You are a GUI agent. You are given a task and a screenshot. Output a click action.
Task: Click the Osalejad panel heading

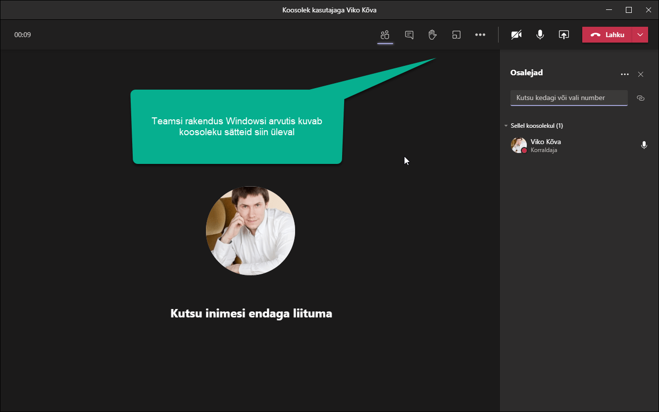[x=526, y=72]
